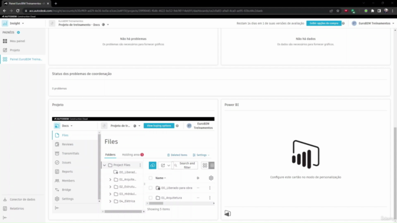Open the export share dropdown
Screen dimensions: 397x223
[x=165, y=165]
